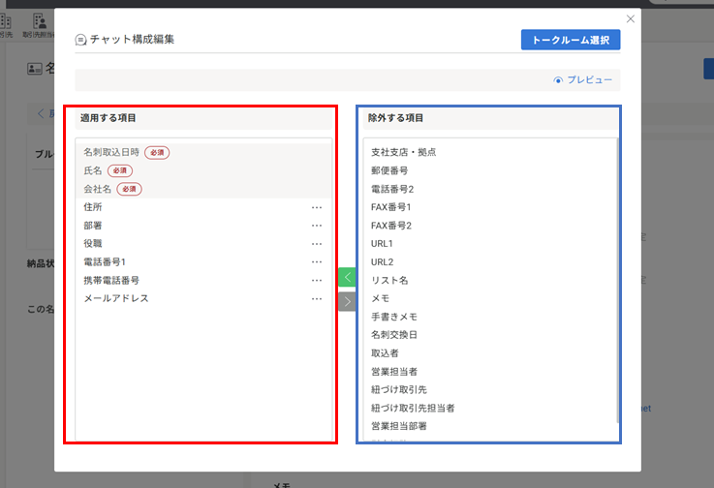The width and height of the screenshot is (714, 488).
Task: Select 手書きメモ in excluded list
Action: (x=394, y=317)
